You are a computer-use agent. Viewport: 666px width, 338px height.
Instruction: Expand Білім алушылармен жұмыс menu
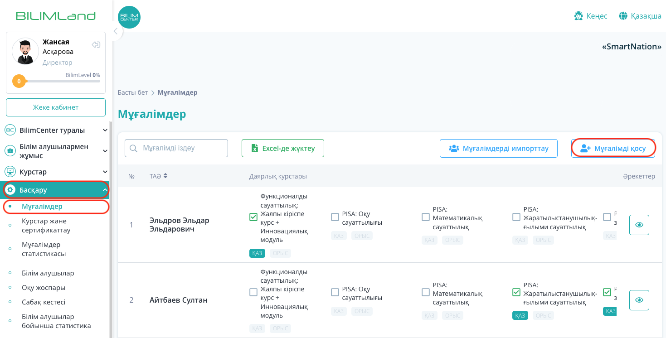[x=105, y=151]
